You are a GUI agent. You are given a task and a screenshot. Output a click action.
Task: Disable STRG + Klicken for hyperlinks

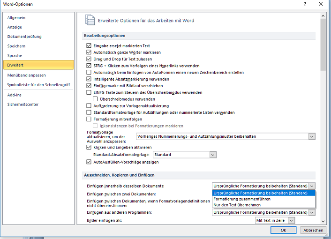(x=89, y=66)
